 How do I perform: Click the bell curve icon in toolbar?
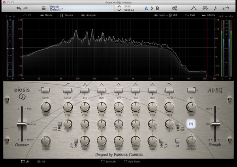tap(194, 8)
